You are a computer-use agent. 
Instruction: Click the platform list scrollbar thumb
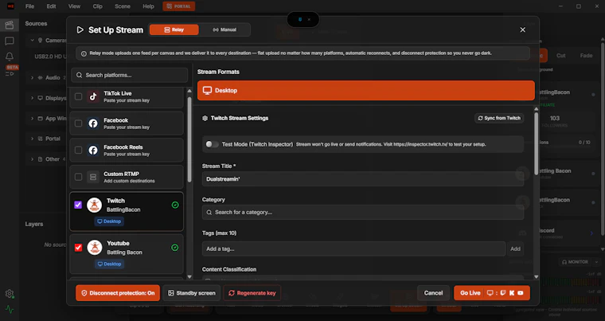(189, 139)
